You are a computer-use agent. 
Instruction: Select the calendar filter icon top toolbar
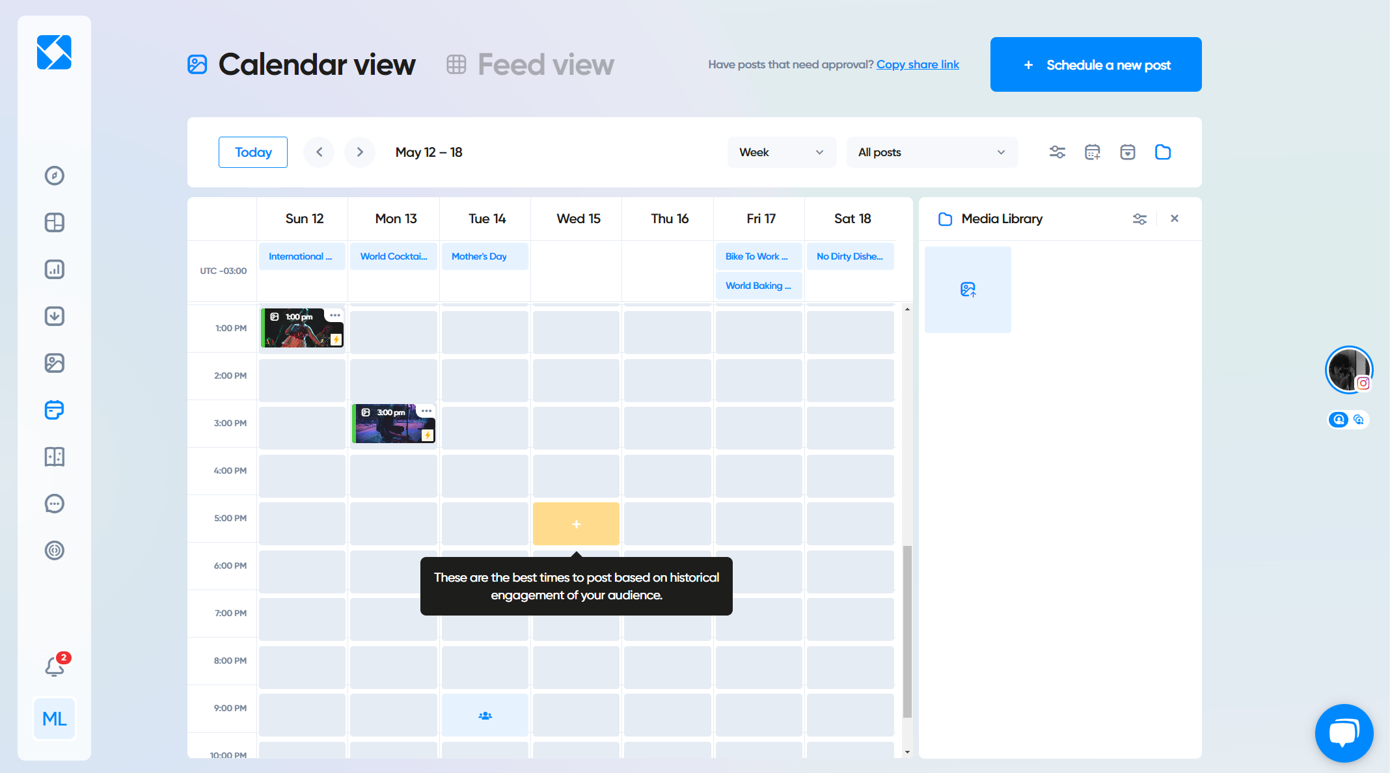point(1057,152)
